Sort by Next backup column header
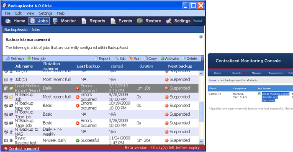Screen dimensions: 293x152 (x=180, y=66)
